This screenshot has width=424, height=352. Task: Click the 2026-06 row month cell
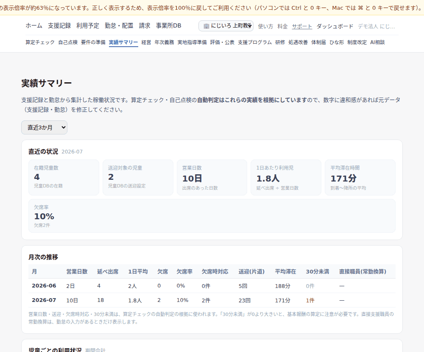point(44,286)
